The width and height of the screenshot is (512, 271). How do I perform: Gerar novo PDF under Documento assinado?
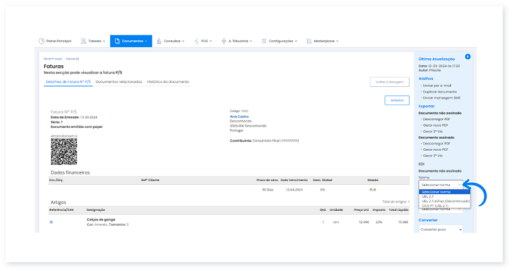click(x=436, y=150)
